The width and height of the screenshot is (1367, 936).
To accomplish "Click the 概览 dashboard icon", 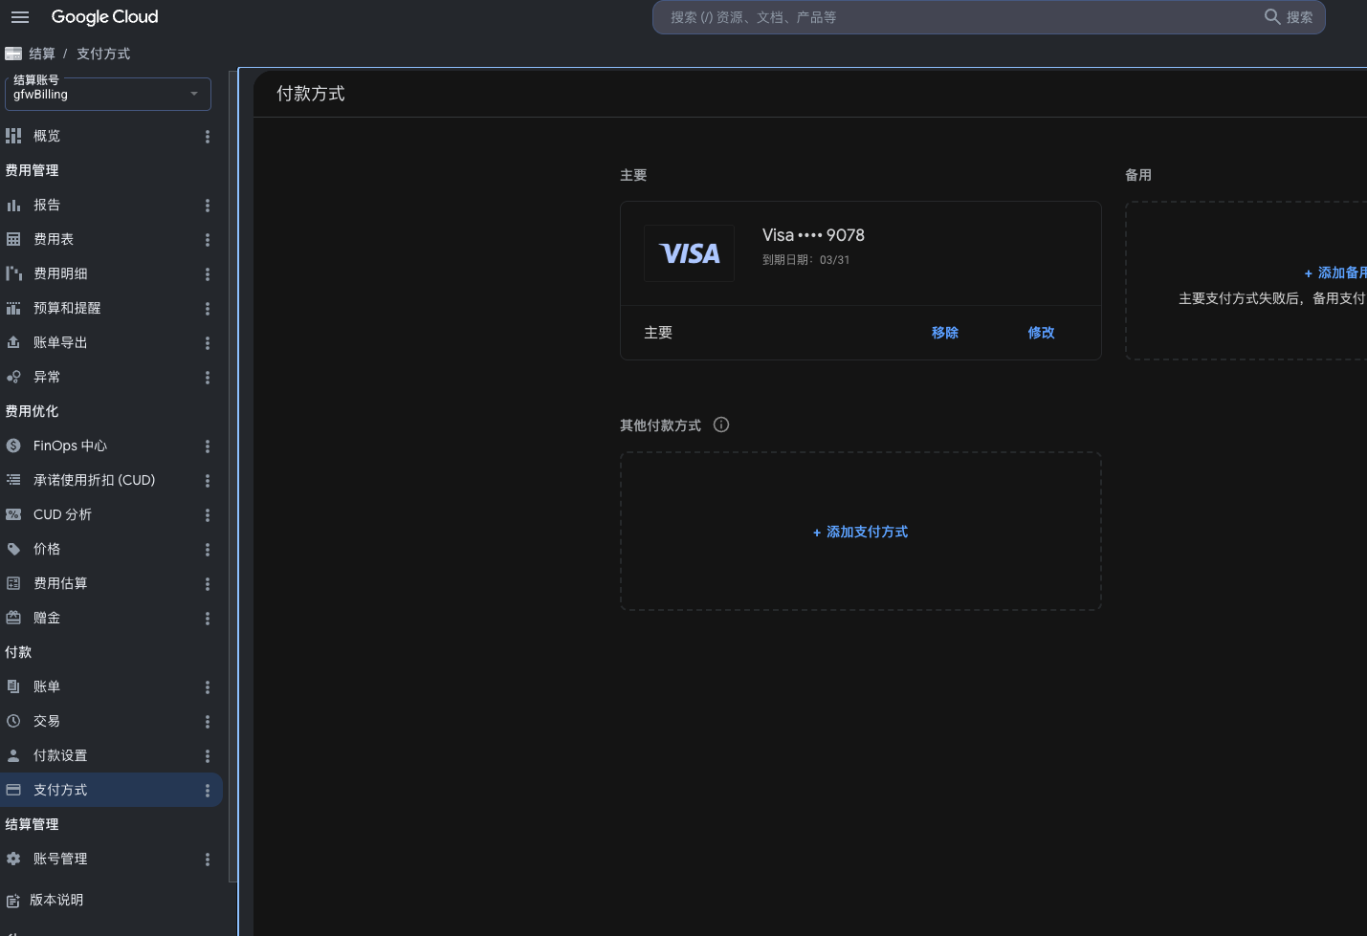I will click(13, 136).
